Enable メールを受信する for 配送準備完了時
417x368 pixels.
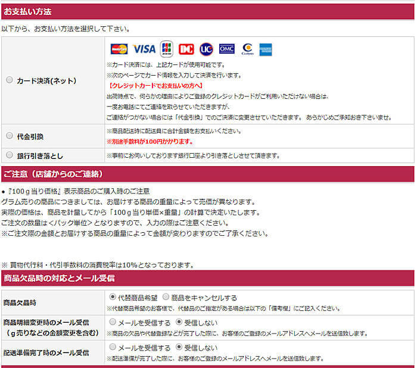112,347
